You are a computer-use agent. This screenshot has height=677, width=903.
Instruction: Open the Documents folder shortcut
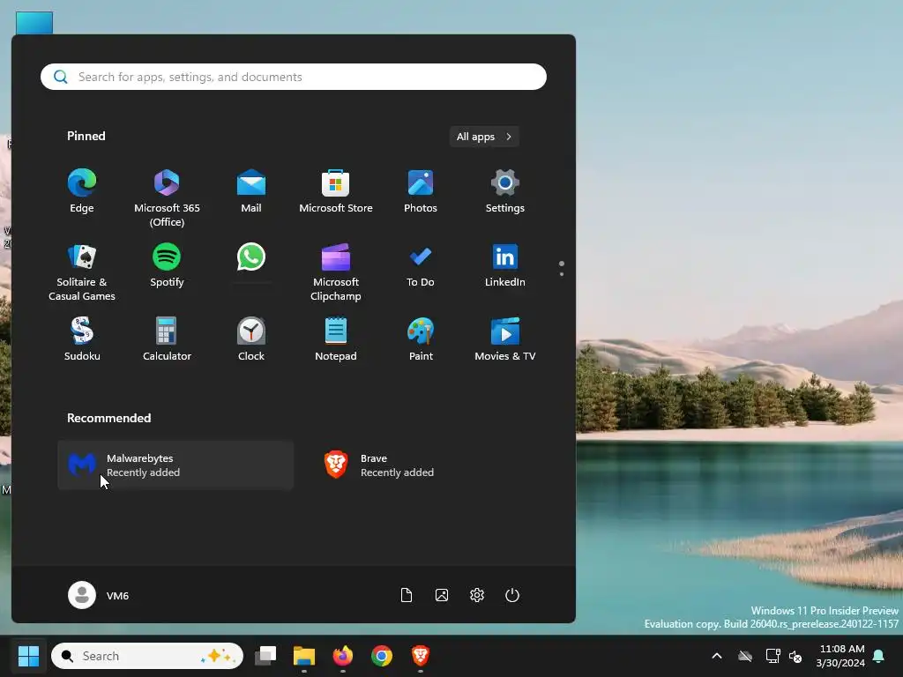pos(406,595)
